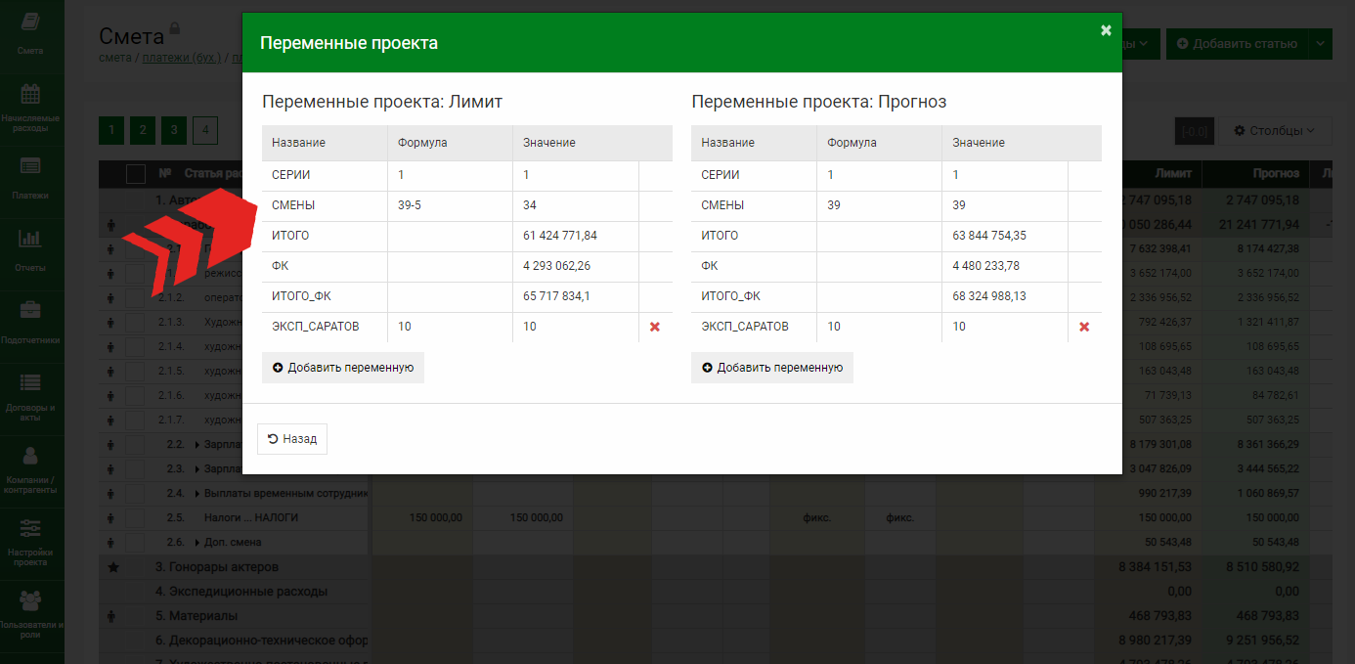Switch to page tab 4

point(205,130)
